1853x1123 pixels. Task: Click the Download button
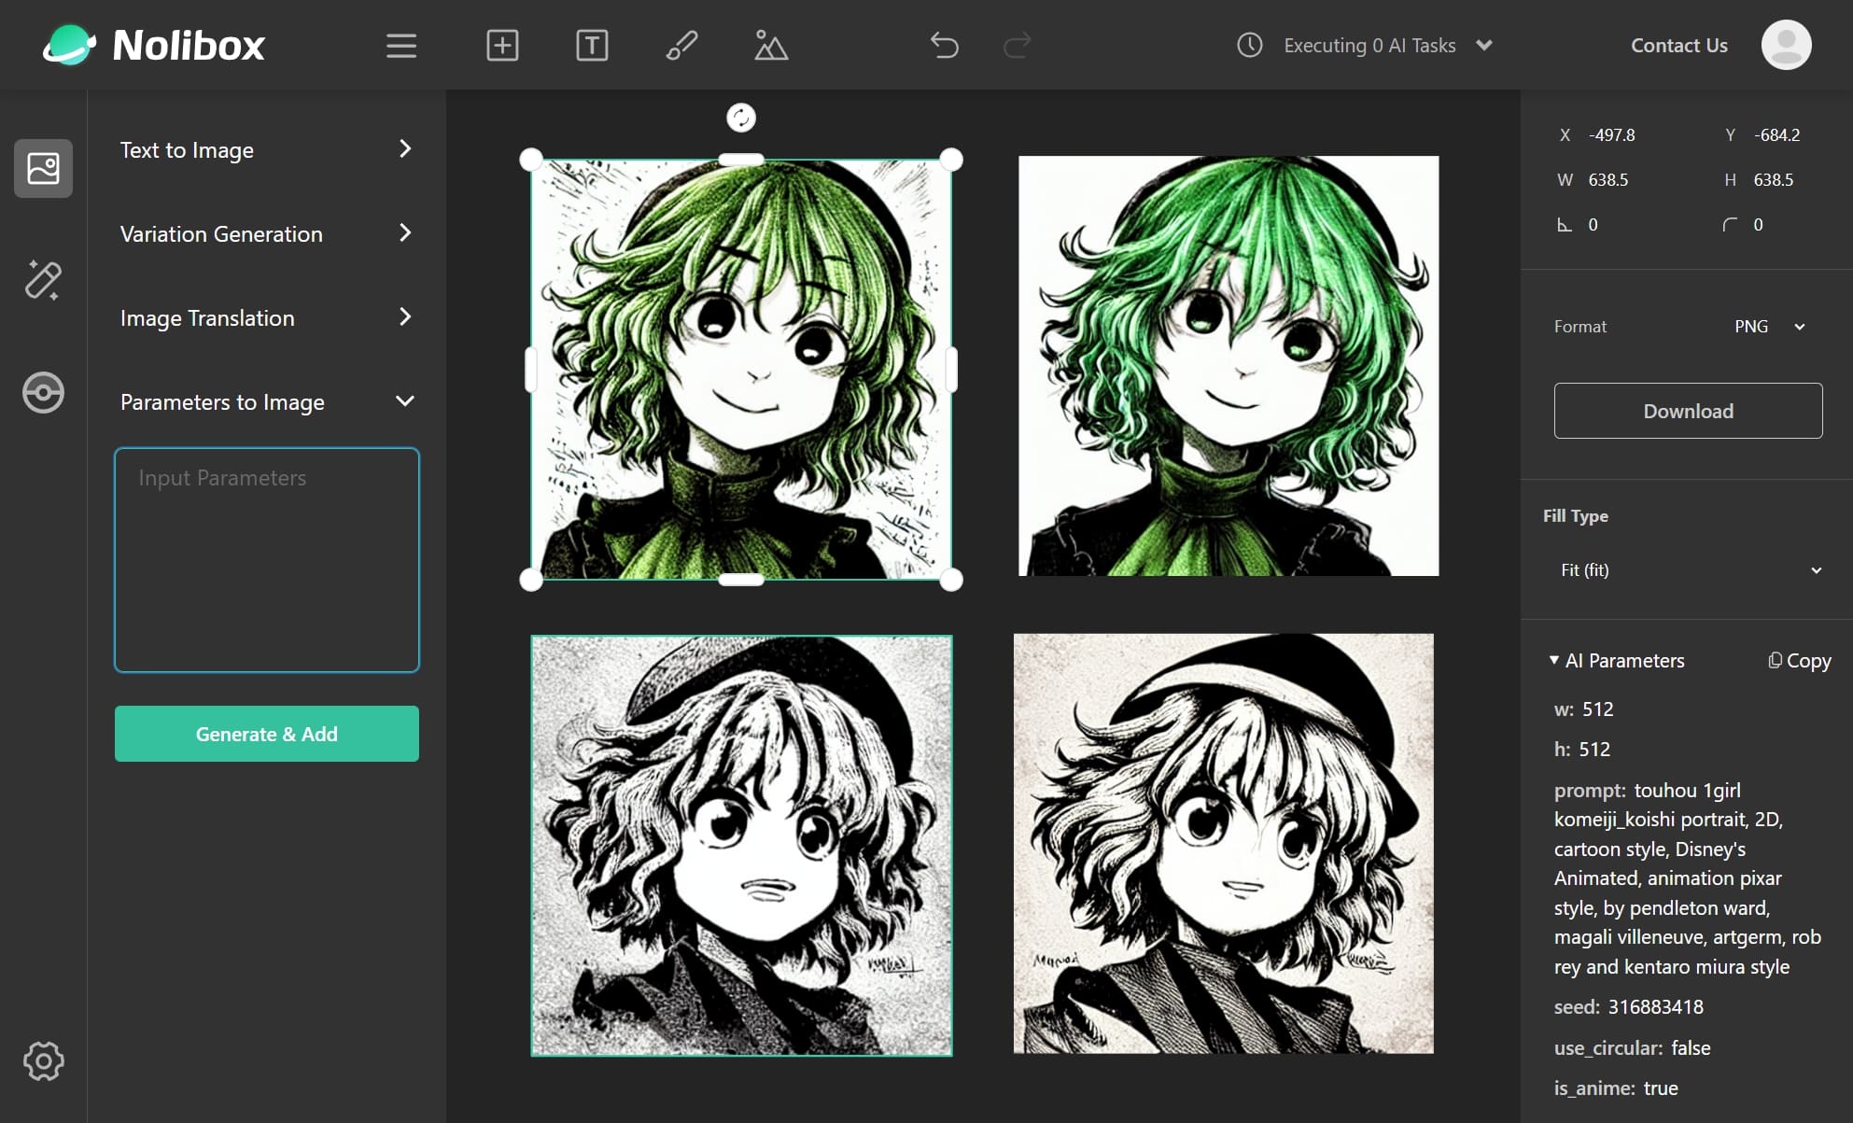click(1688, 411)
